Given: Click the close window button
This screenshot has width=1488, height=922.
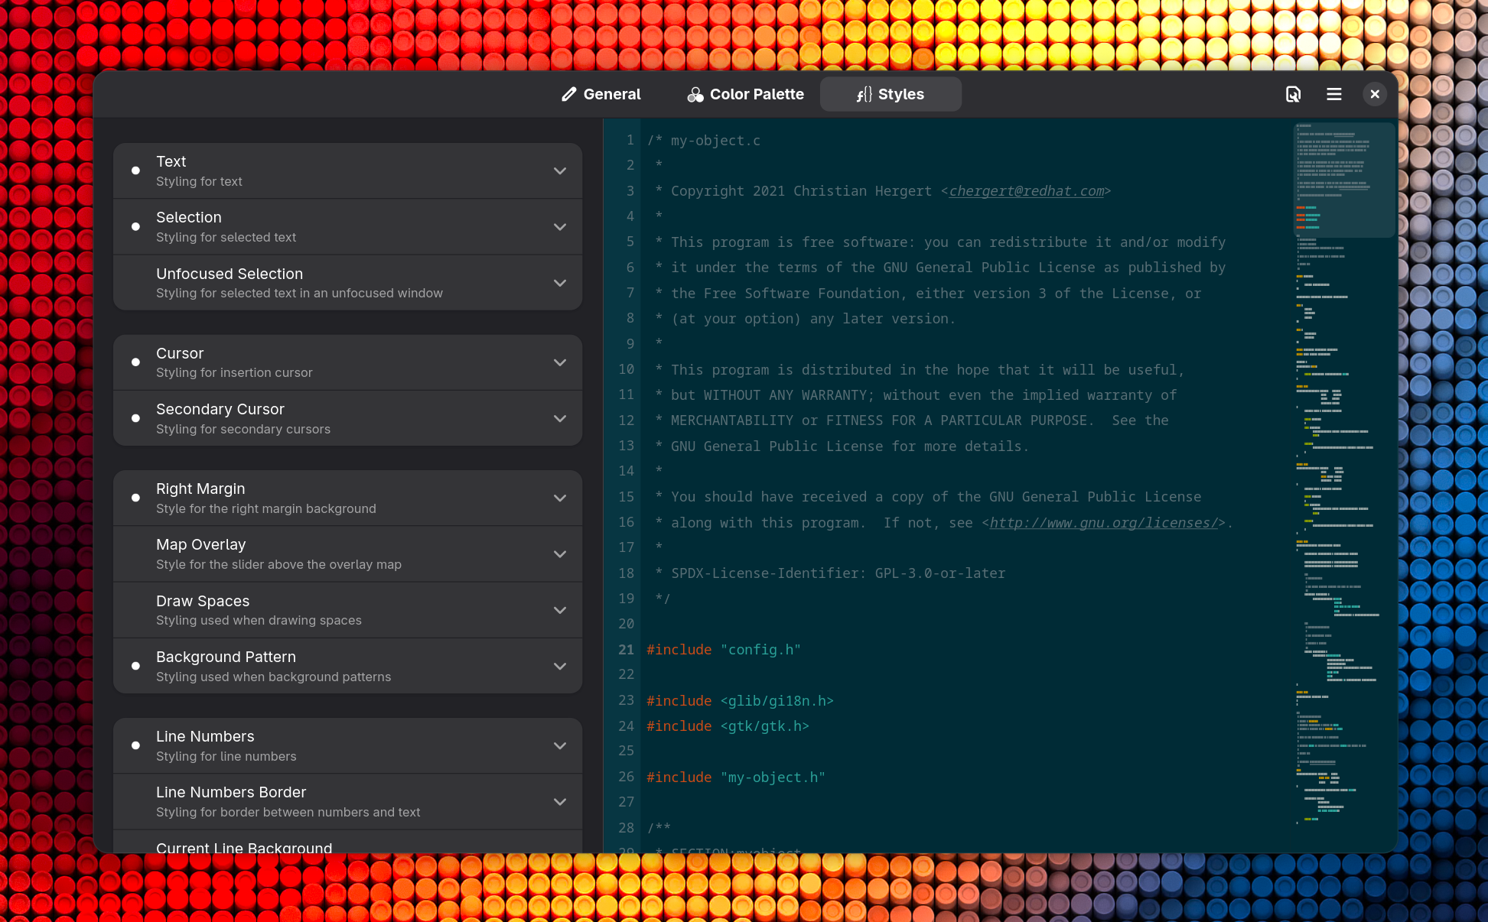Looking at the screenshot, I should [x=1375, y=94].
